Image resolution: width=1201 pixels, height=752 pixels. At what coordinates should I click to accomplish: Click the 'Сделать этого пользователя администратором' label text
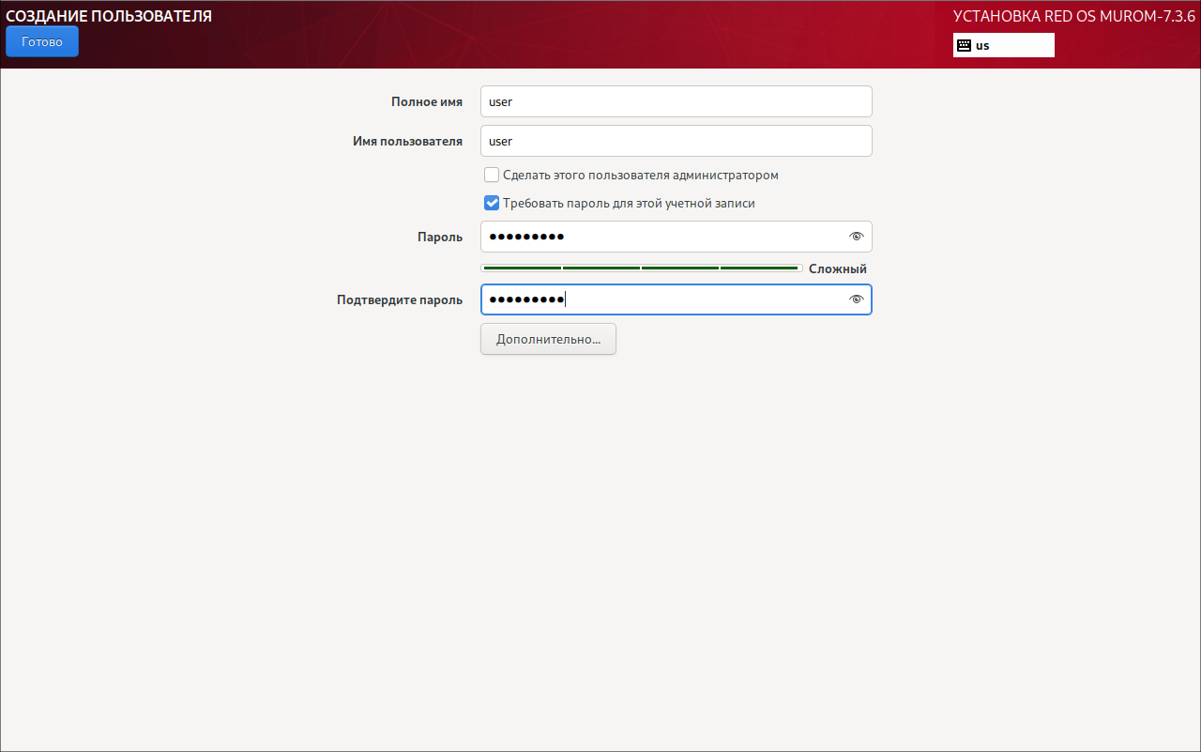(640, 175)
